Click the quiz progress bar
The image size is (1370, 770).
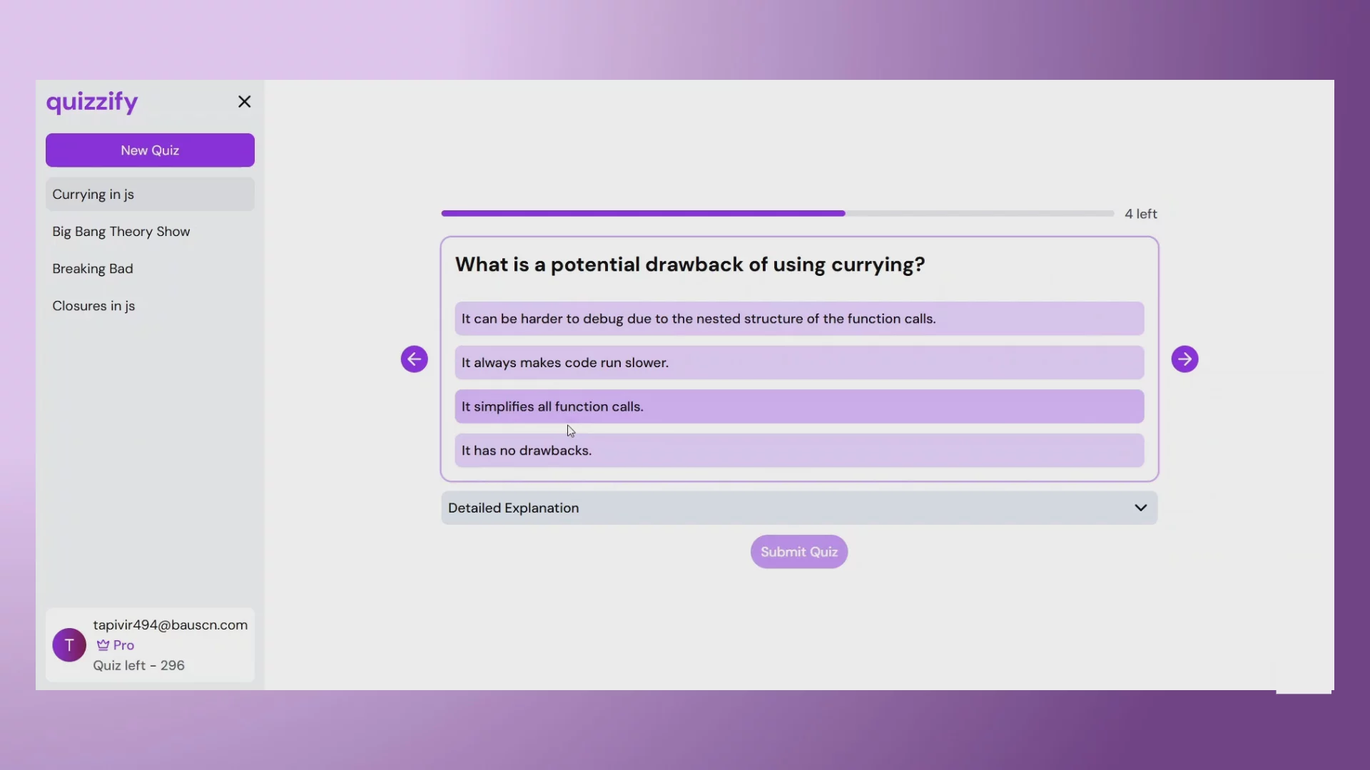(777, 213)
